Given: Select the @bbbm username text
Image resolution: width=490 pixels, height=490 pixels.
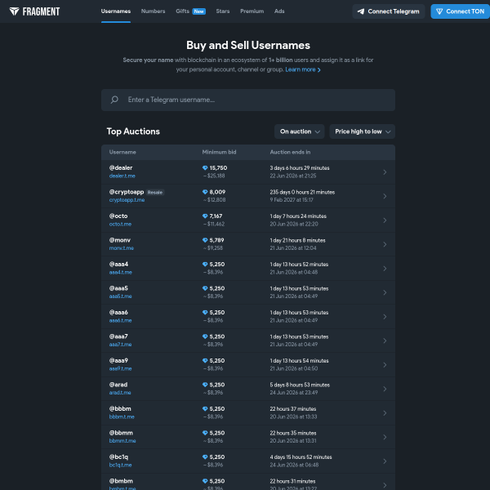Looking at the screenshot, I should click(x=120, y=409).
